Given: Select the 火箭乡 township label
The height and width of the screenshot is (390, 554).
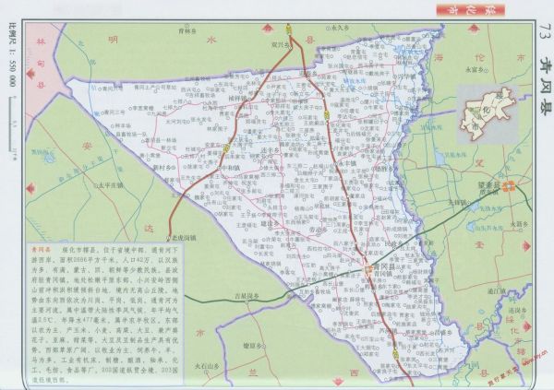Looking at the screenshot, I should [519, 224].
